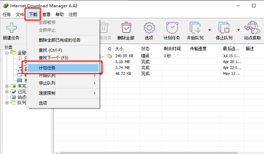Open the Scheduler (计划任务) clock icon in toolbar
This screenshot has height=154, width=264.
coord(172,28)
